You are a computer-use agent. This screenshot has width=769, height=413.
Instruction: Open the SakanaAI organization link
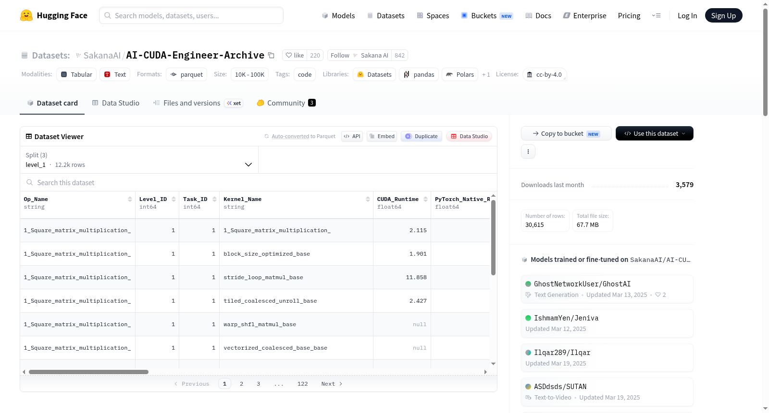coord(102,55)
